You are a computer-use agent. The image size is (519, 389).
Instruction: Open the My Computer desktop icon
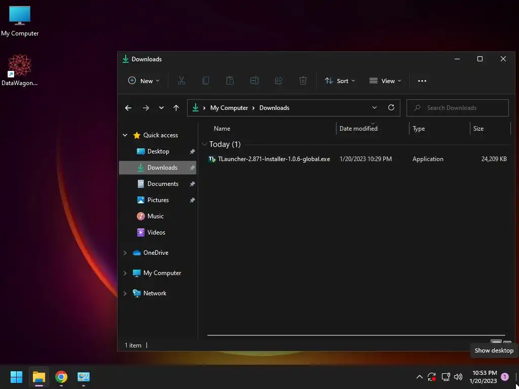pos(20,21)
